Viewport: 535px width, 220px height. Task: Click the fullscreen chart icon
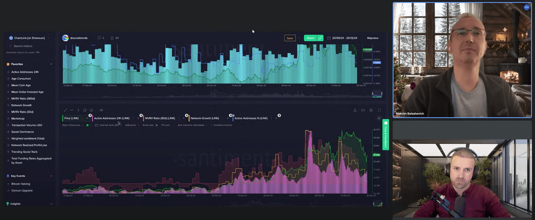tap(379, 110)
